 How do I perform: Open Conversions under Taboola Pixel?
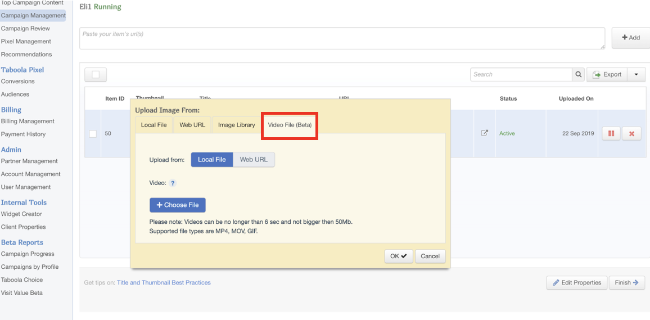18,81
